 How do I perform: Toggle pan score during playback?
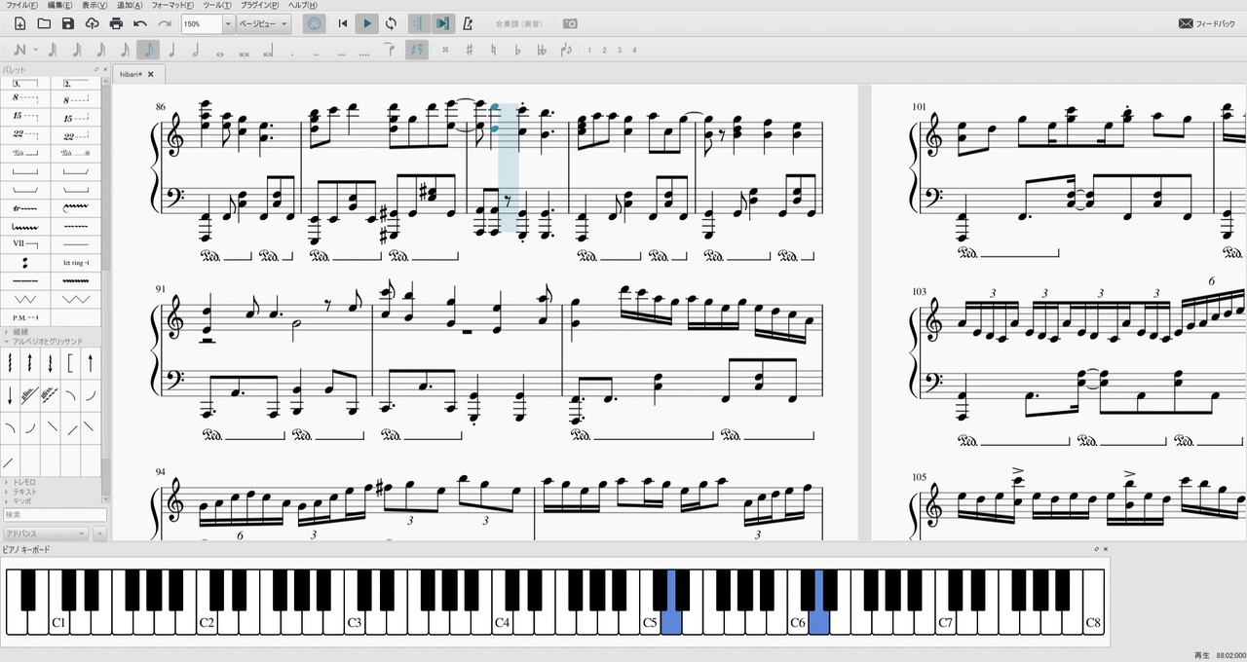(x=443, y=23)
